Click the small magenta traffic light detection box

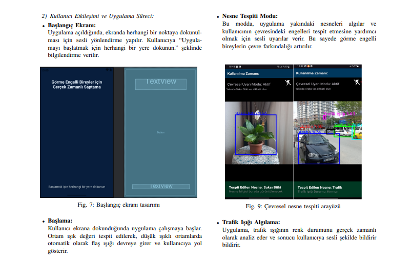point(324,117)
